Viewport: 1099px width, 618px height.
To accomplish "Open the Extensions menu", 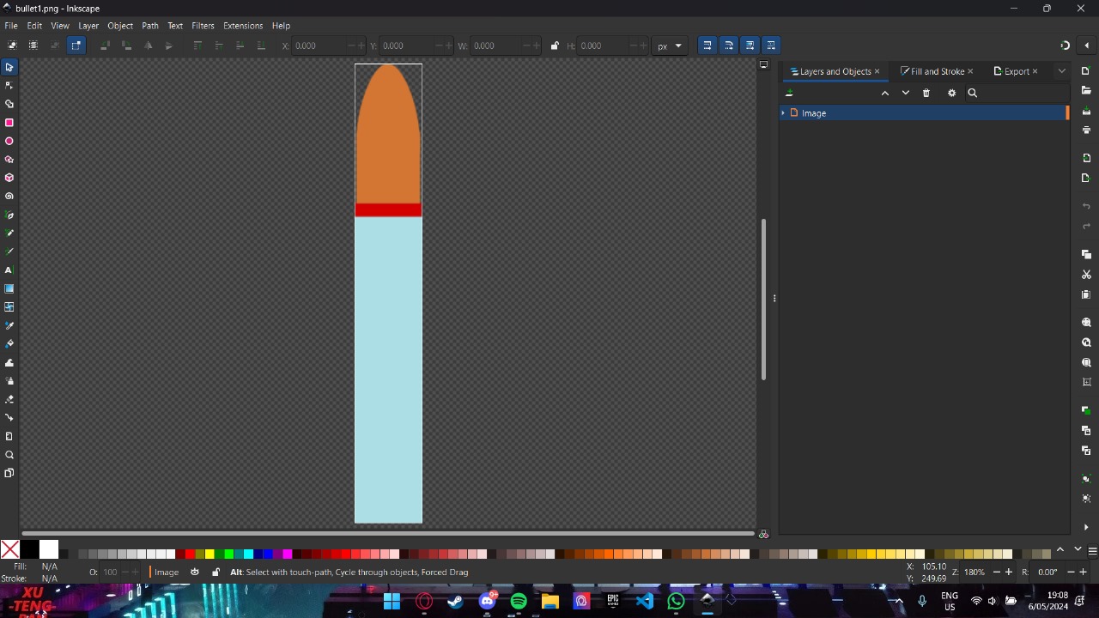I will click(x=243, y=26).
